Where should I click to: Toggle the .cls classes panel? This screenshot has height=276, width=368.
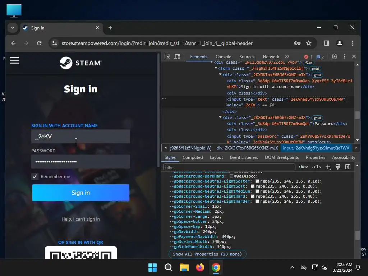tap(316, 167)
